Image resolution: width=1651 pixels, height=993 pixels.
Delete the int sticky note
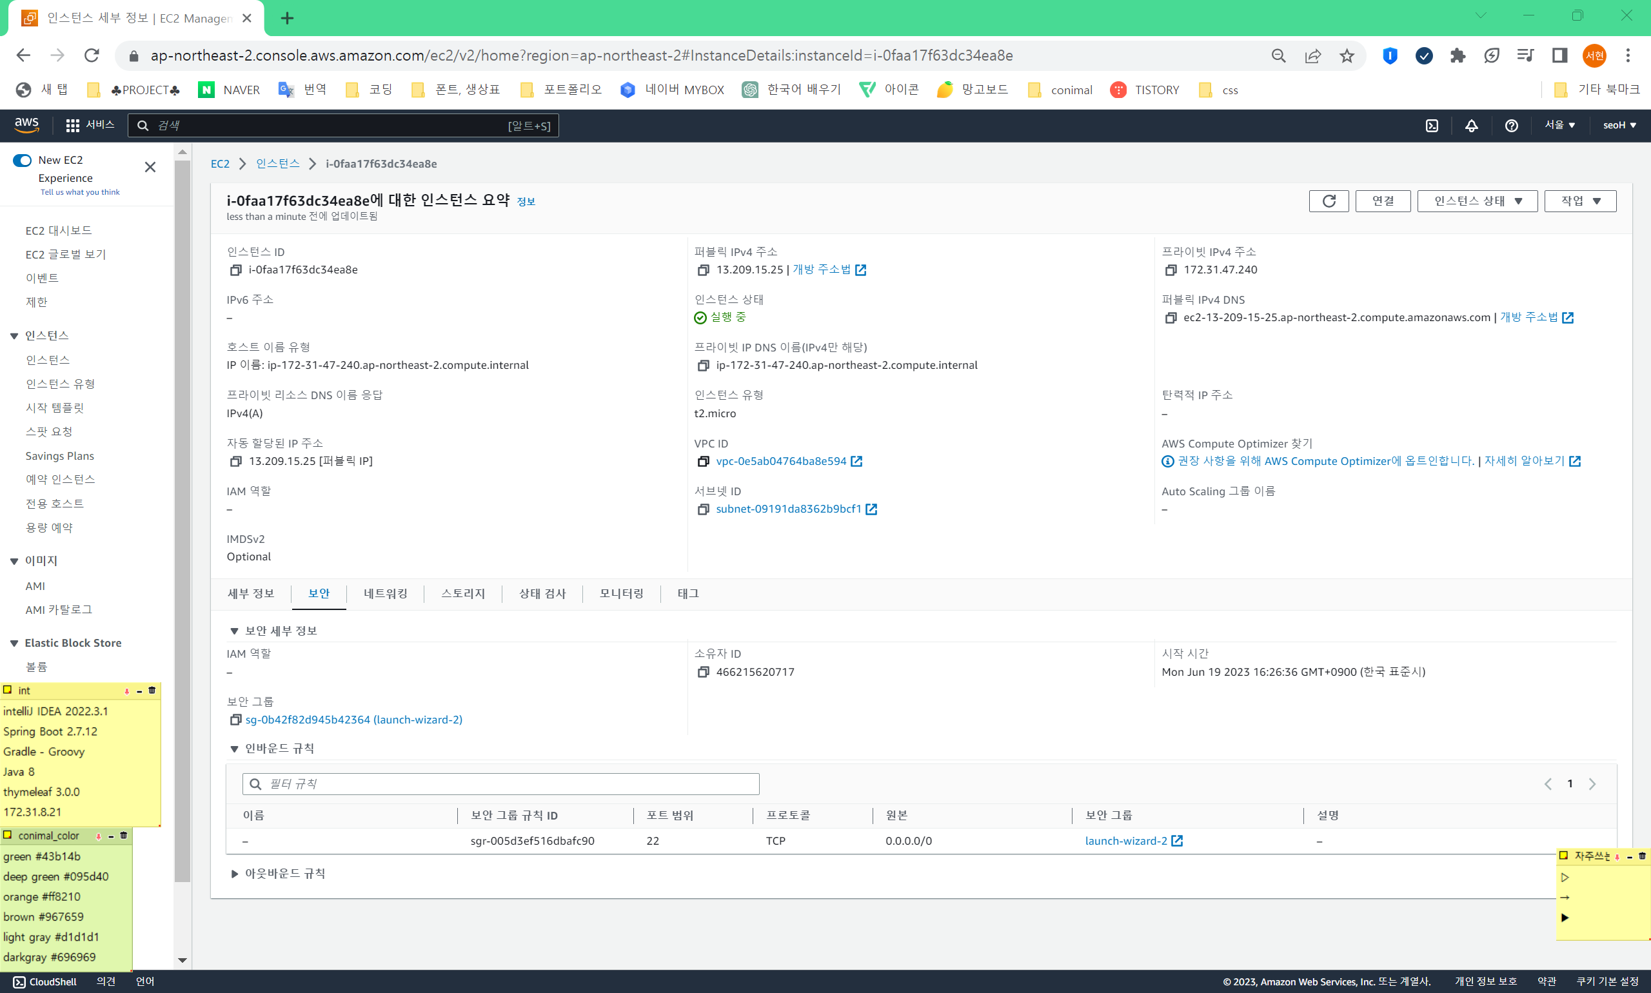click(152, 690)
